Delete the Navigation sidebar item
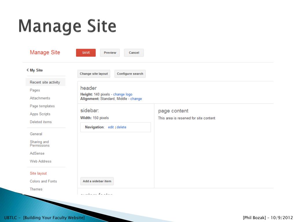296x222 pixels. [x=121, y=127]
